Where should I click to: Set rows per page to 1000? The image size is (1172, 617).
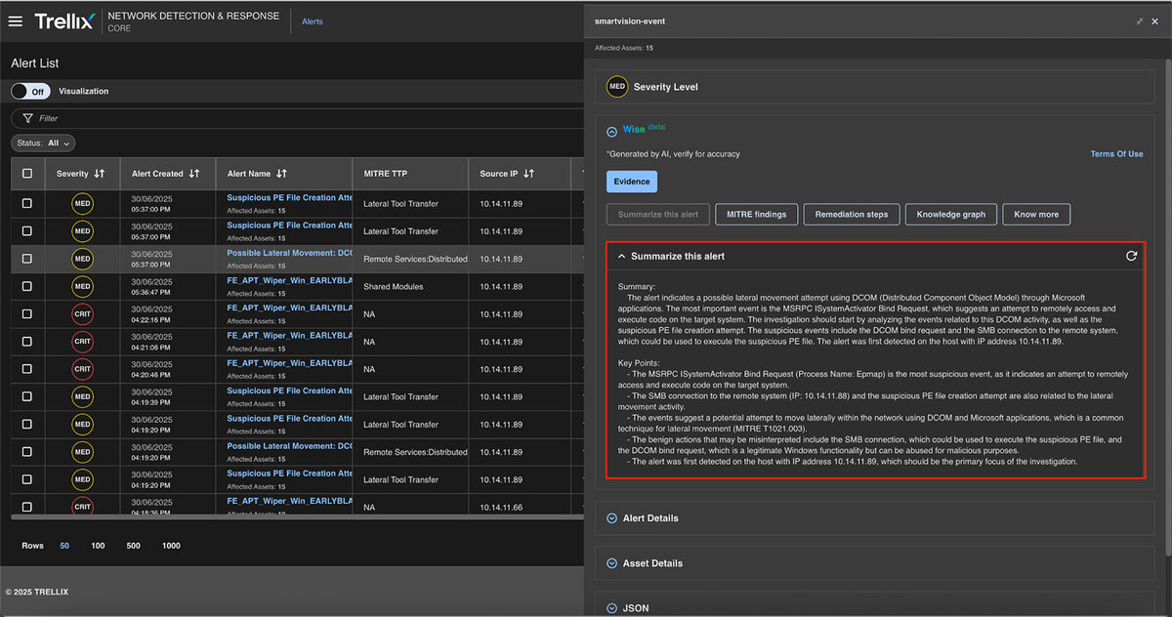coord(171,546)
